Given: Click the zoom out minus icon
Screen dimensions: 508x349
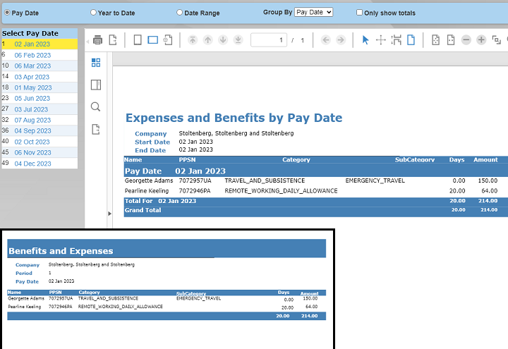Looking at the screenshot, I should point(466,39).
